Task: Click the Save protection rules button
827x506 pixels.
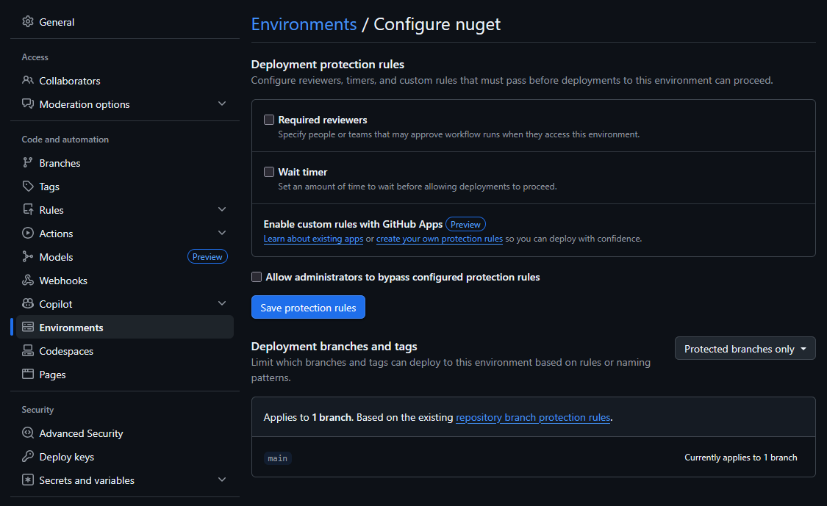Action: click(x=308, y=307)
